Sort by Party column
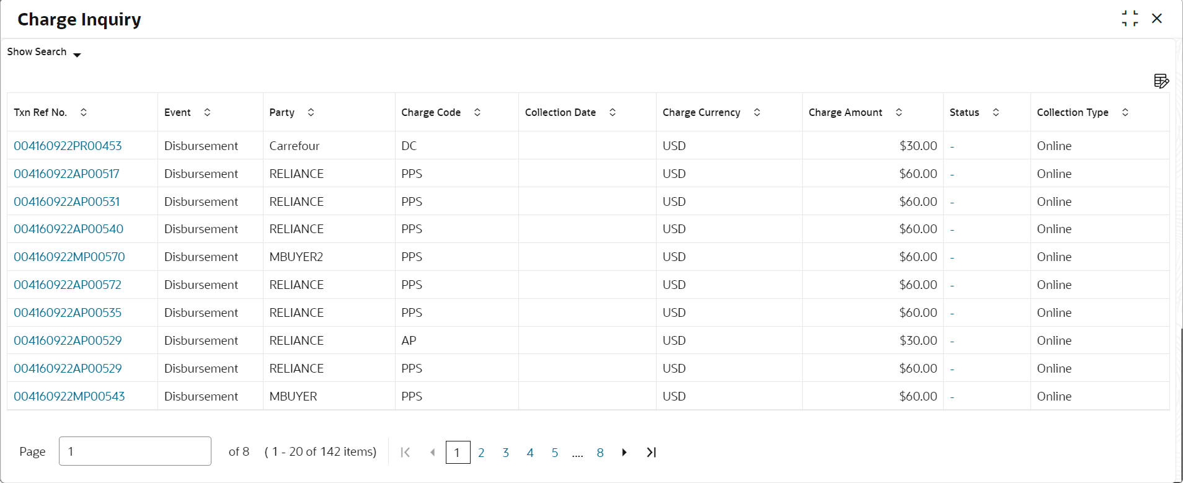Image resolution: width=1183 pixels, height=483 pixels. tap(311, 112)
